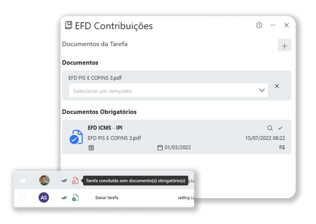The width and height of the screenshot is (316, 224).
Task: Click the calendar icon with number 12
Action: [91, 148]
